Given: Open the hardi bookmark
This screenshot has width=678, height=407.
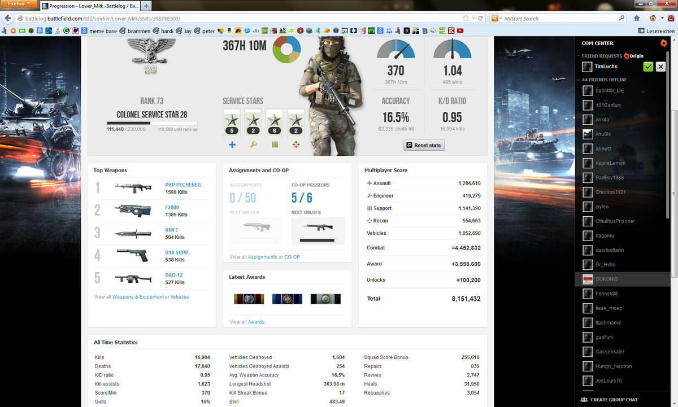Looking at the screenshot, I should [x=163, y=31].
